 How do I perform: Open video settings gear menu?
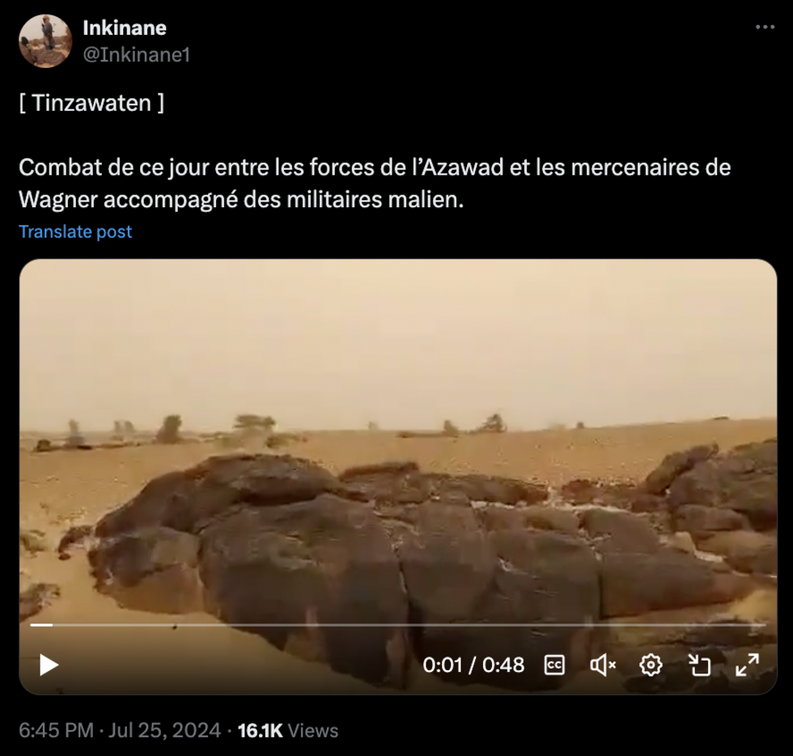point(651,665)
